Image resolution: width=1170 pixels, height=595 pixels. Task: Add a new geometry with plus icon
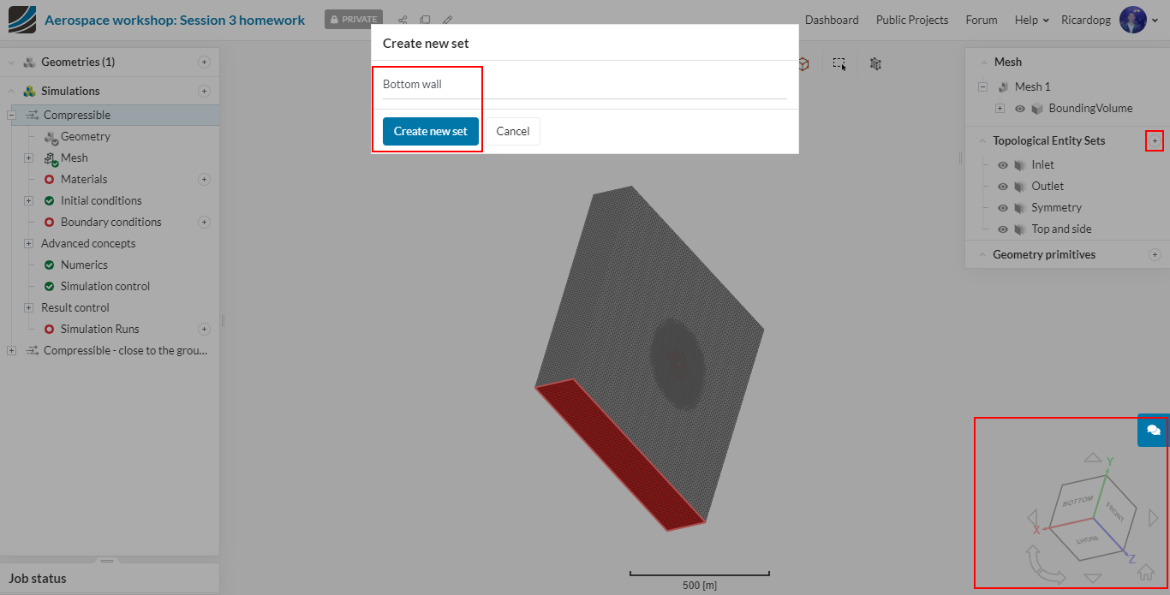click(204, 62)
